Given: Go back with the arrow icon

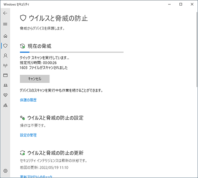Looking at the screenshot, I should (x=5, y=13).
